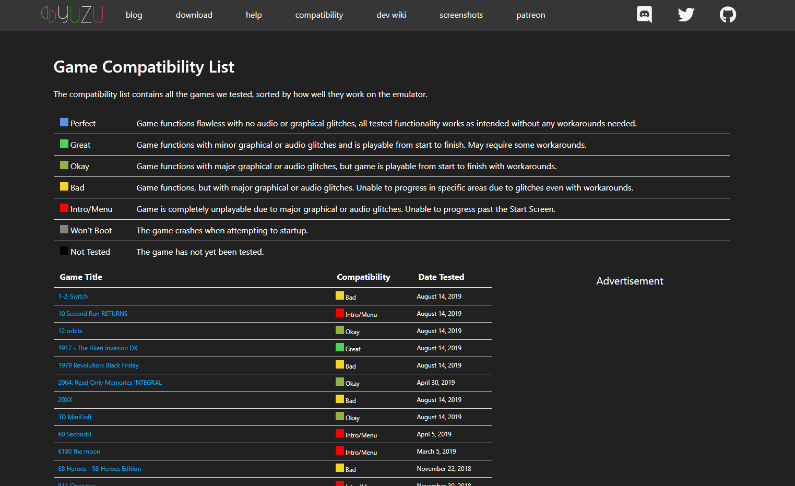Open the dev wiki page
The height and width of the screenshot is (486, 795).
(x=391, y=15)
